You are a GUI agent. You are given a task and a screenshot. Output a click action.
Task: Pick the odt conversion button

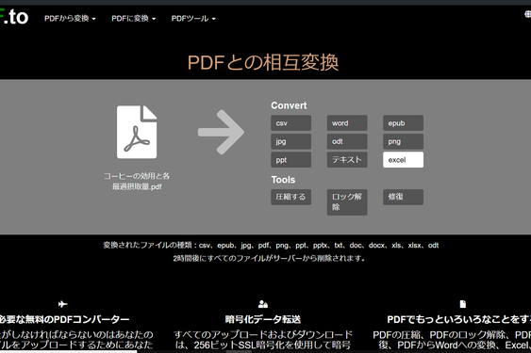point(347,141)
